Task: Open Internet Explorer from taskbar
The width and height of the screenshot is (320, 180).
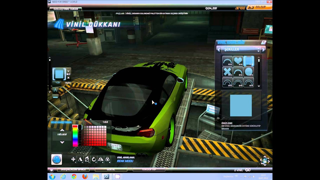Action: (x=63, y=176)
